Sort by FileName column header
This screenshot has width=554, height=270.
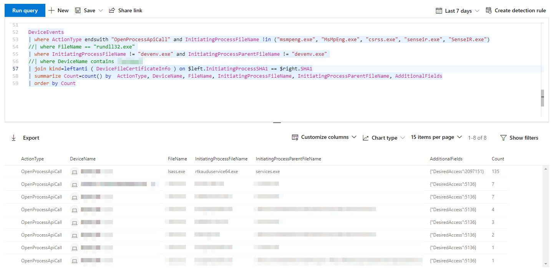[177, 159]
